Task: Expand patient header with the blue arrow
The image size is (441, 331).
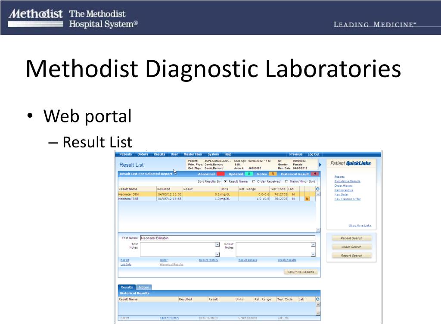Action: [320, 165]
